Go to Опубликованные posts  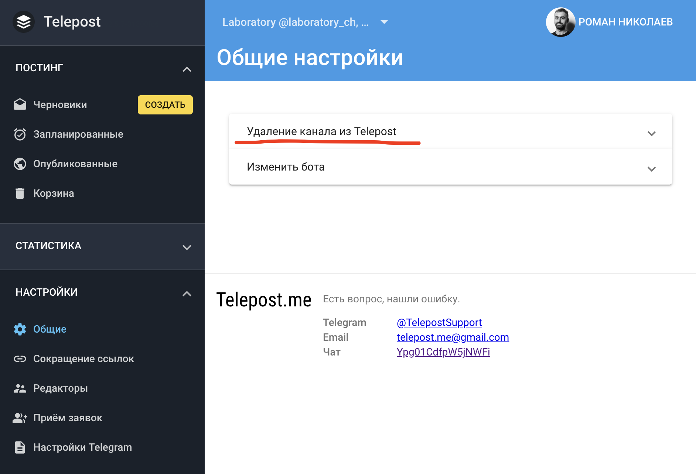pyautogui.click(x=75, y=164)
